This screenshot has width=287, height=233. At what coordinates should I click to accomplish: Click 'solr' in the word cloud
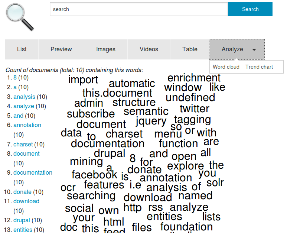click(215, 182)
